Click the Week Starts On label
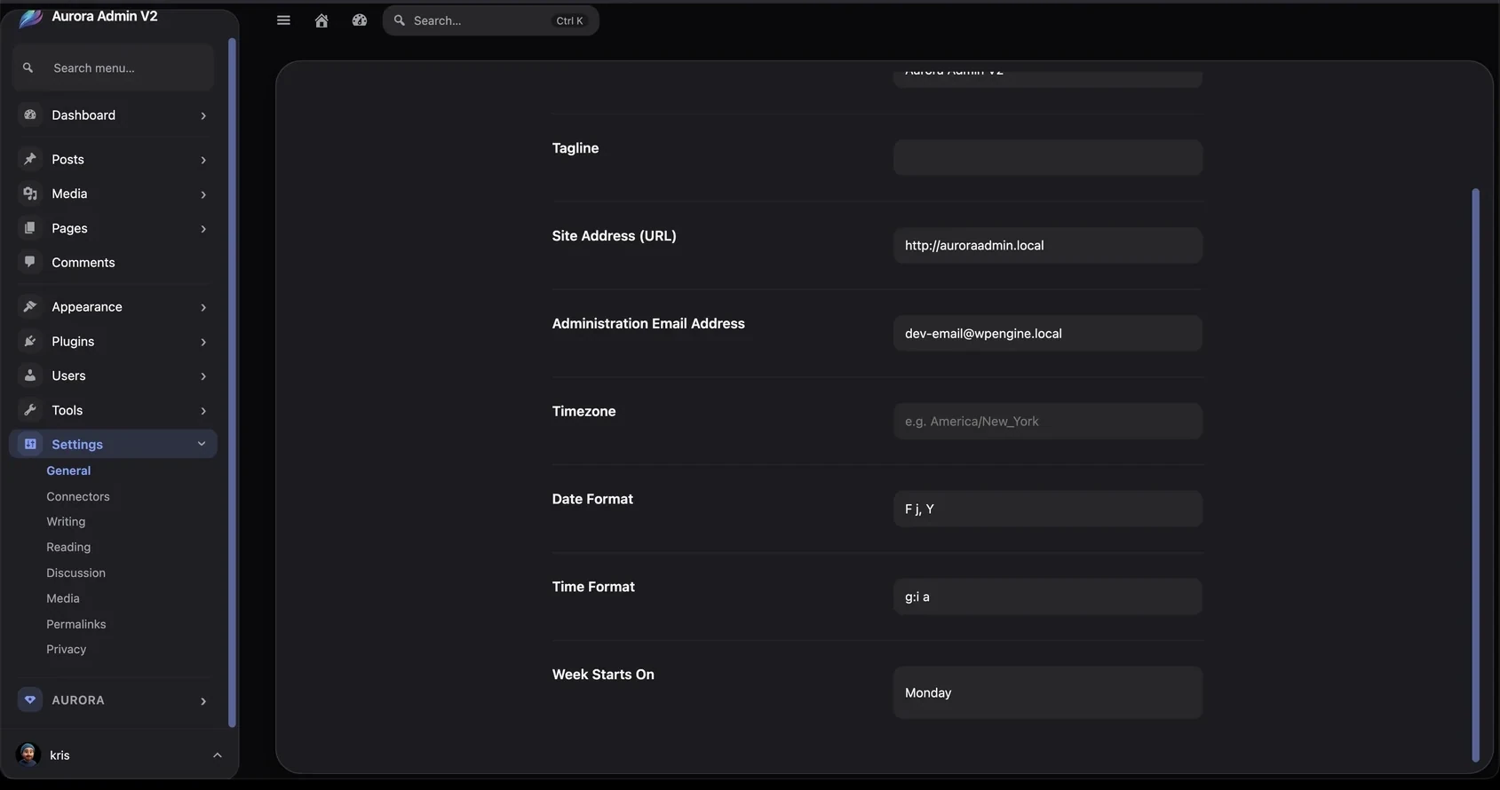The width and height of the screenshot is (1500, 790). click(x=603, y=675)
